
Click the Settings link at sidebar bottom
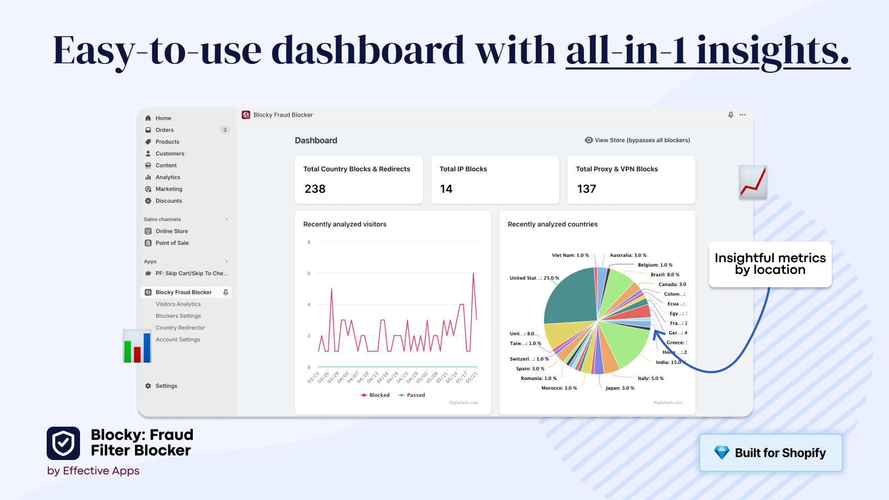167,386
